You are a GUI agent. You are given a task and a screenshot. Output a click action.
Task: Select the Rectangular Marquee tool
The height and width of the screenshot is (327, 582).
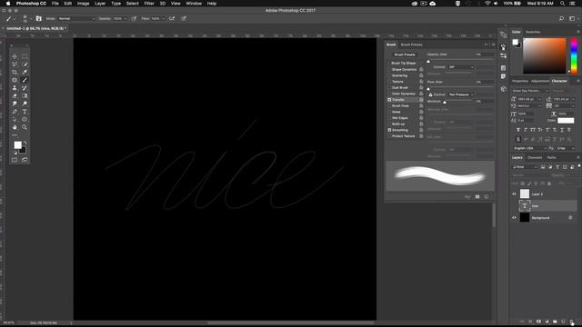pos(25,56)
